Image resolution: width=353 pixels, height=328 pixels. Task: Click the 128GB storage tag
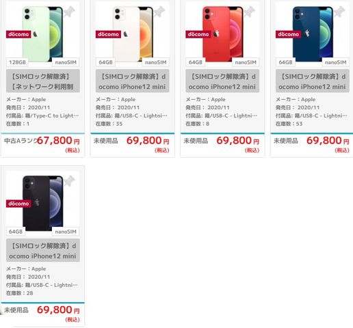[17, 62]
